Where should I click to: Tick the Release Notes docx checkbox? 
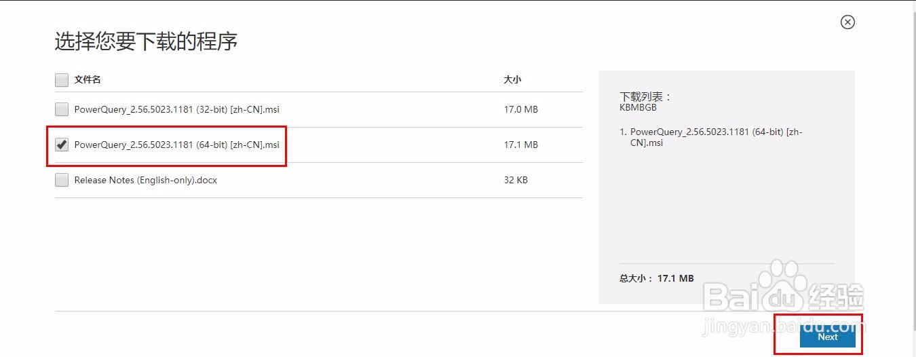(62, 180)
